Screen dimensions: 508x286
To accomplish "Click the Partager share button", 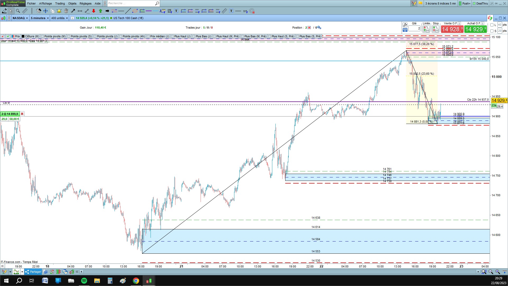I will (x=33, y=272).
